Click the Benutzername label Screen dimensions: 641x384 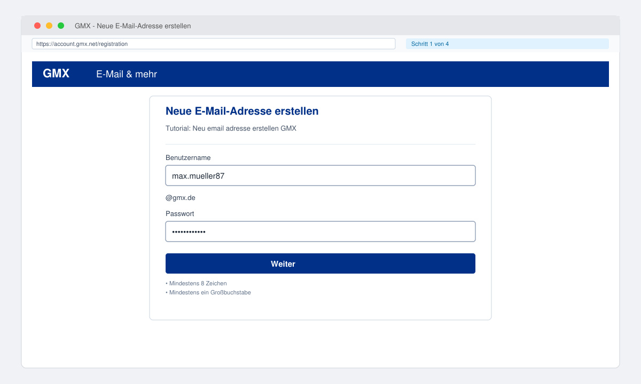click(x=188, y=158)
